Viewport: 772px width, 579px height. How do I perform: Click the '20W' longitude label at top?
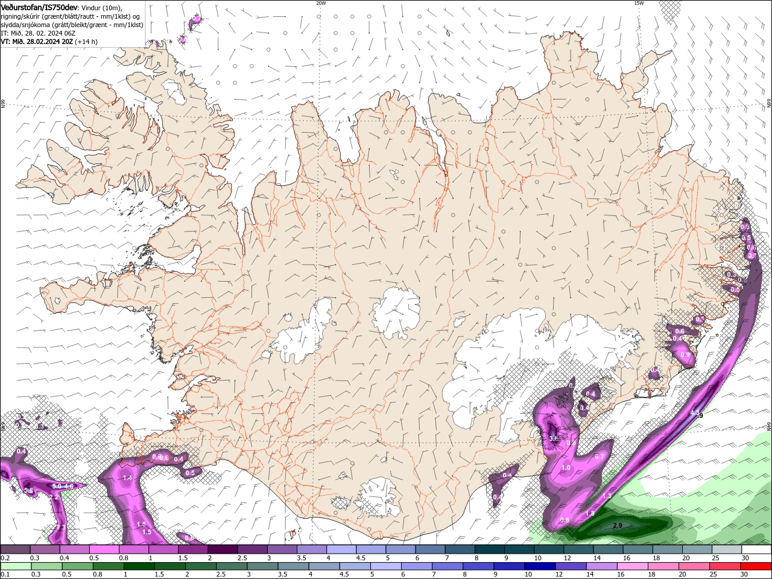tap(321, 3)
